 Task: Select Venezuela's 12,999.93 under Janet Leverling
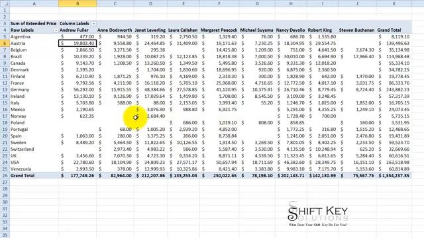(150, 169)
